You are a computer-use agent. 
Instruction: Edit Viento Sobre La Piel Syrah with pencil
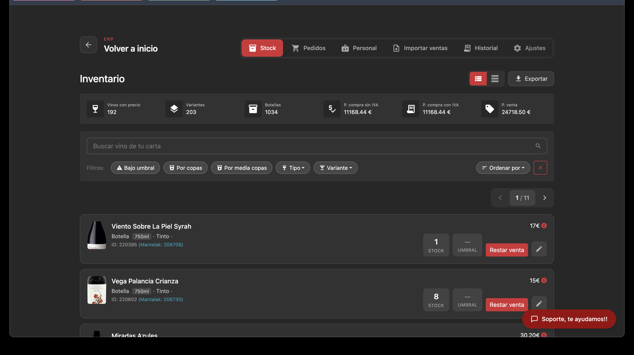click(539, 249)
